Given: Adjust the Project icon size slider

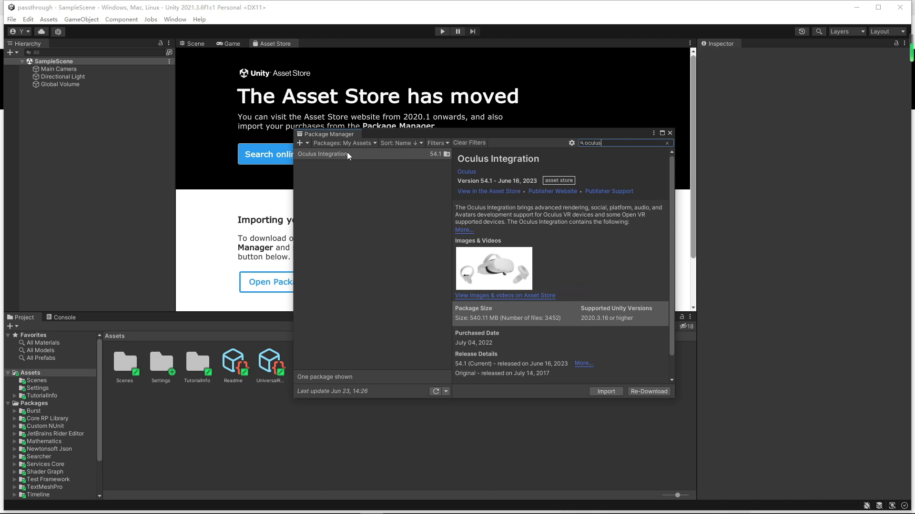Looking at the screenshot, I should pos(677,495).
